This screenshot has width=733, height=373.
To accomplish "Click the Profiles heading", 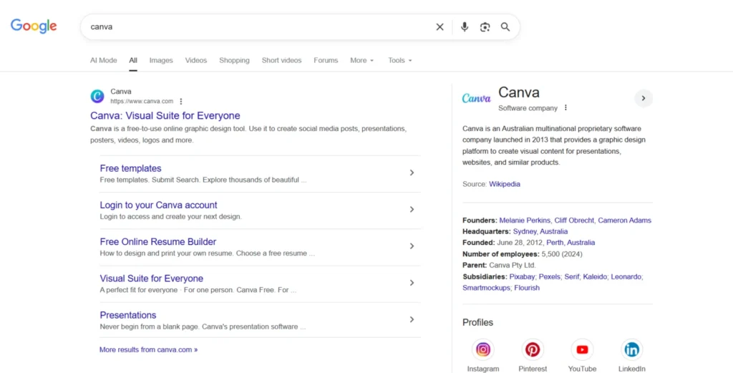I will 477,322.
